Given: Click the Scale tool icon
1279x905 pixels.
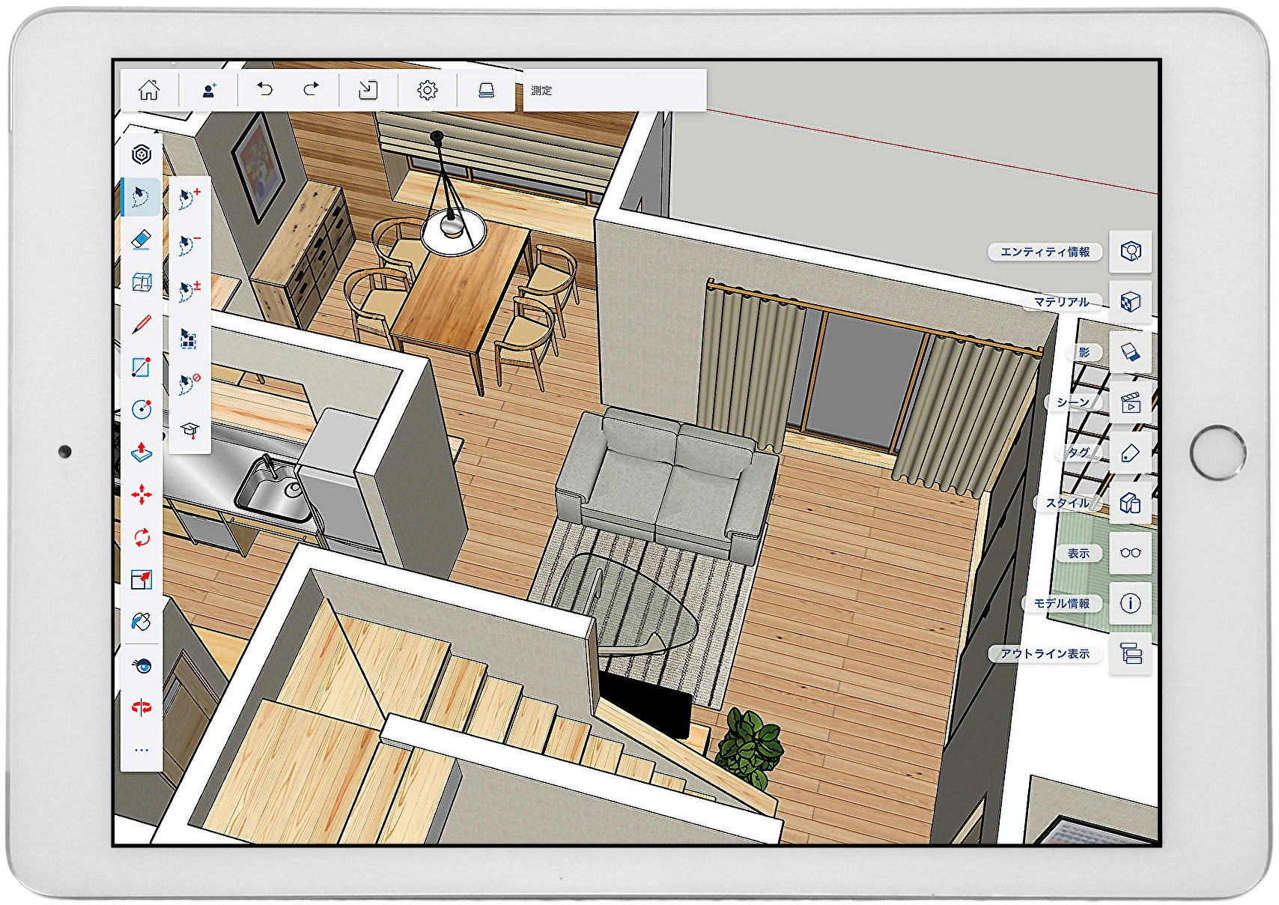Looking at the screenshot, I should point(141,579).
